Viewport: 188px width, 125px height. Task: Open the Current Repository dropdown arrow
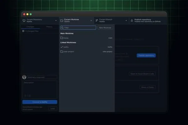point(56,21)
